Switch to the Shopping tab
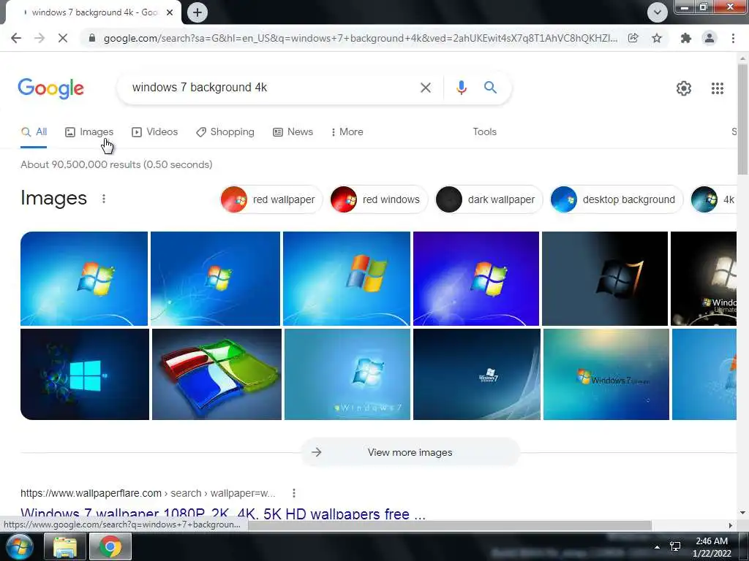The image size is (749, 561). click(x=225, y=132)
